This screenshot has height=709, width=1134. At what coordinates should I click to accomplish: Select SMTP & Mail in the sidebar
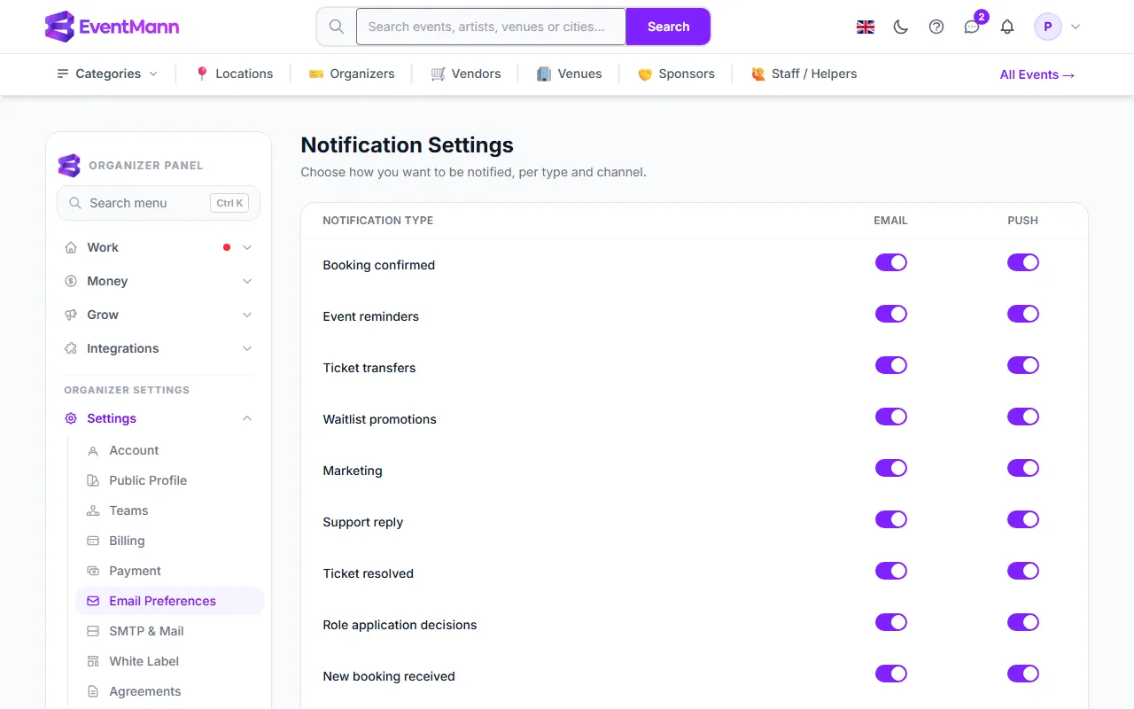[x=169, y=631]
